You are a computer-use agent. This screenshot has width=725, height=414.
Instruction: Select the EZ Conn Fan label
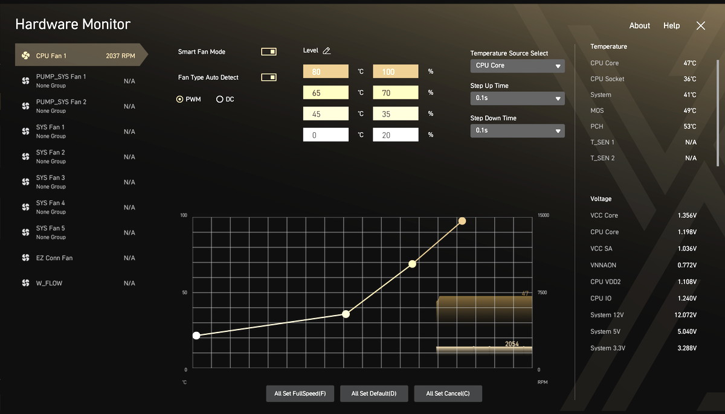coord(54,258)
